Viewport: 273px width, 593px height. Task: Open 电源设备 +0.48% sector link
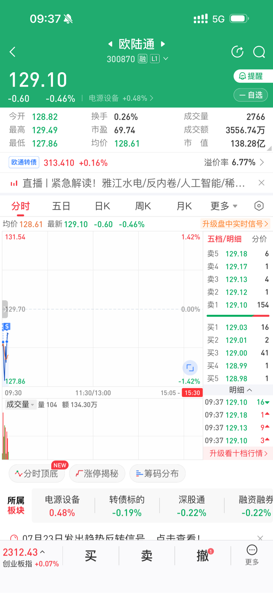pyautogui.click(x=121, y=98)
